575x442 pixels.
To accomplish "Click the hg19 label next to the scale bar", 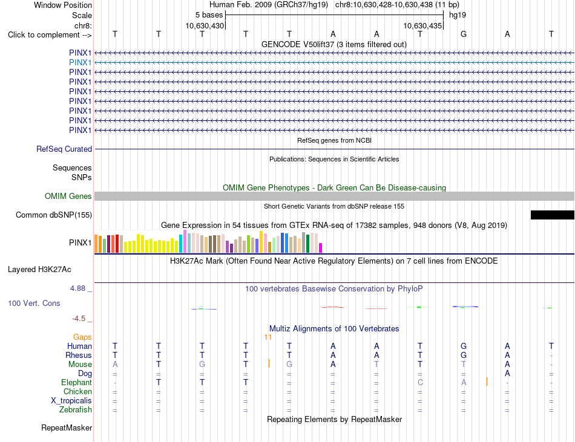I will tap(458, 15).
